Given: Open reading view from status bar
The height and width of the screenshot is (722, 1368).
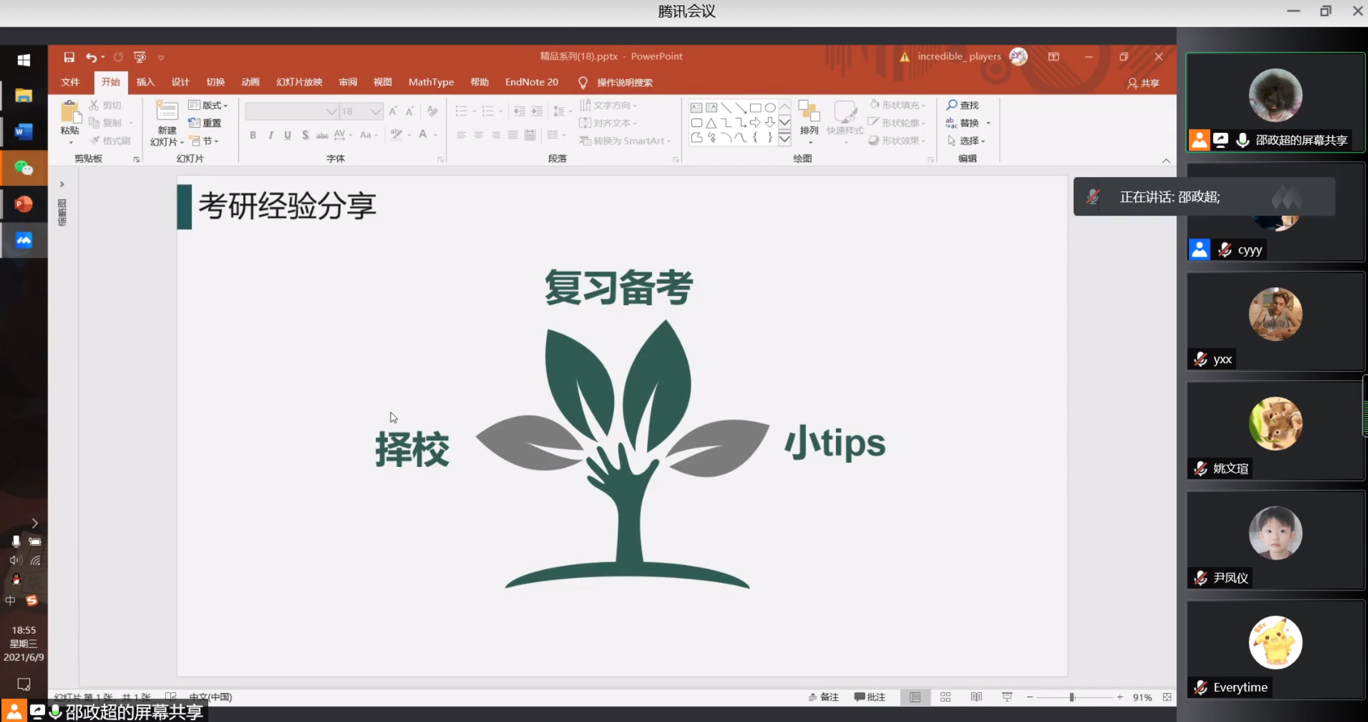Looking at the screenshot, I should tap(976, 697).
